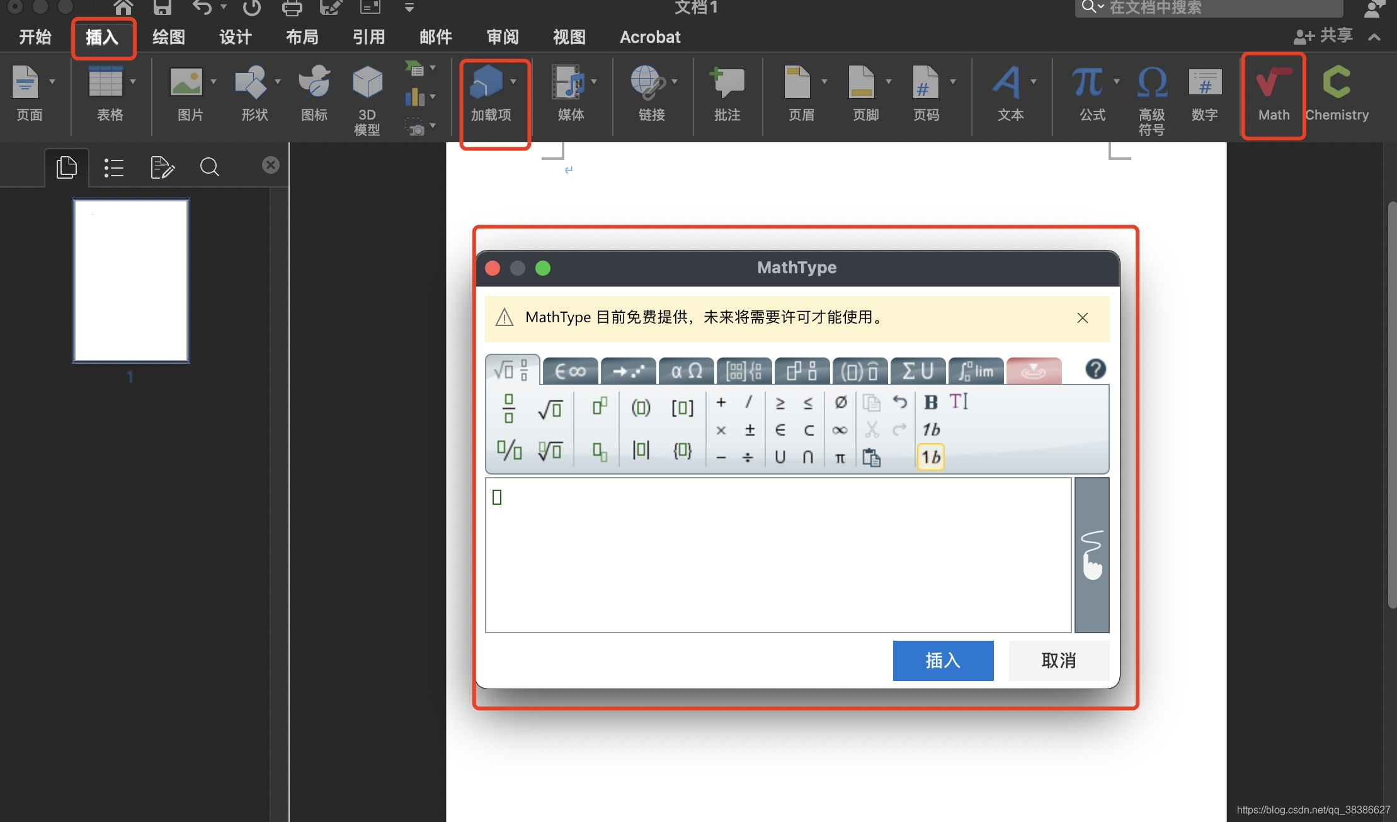The height and width of the screenshot is (822, 1397).
Task: Collapse the ribbon with the chevron
Action: click(1374, 37)
